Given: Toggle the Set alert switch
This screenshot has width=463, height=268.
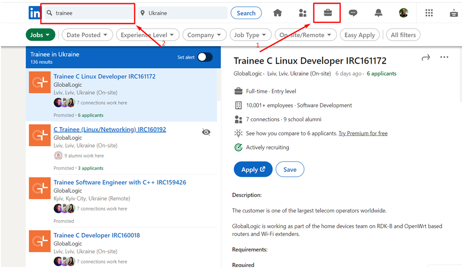Looking at the screenshot, I should [x=205, y=57].
